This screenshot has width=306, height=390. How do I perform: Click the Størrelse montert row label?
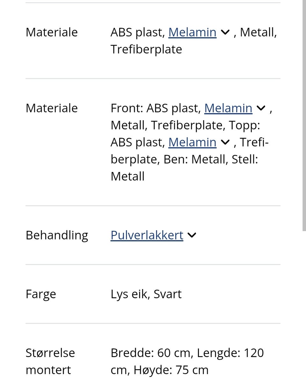(50, 361)
